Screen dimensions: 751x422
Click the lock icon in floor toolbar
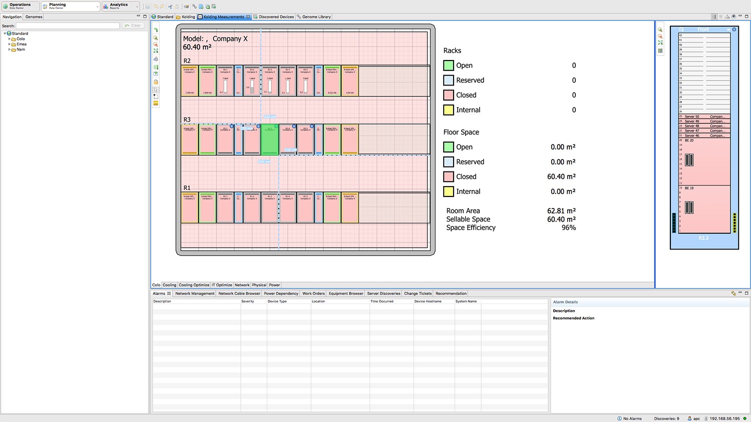pyautogui.click(x=156, y=82)
